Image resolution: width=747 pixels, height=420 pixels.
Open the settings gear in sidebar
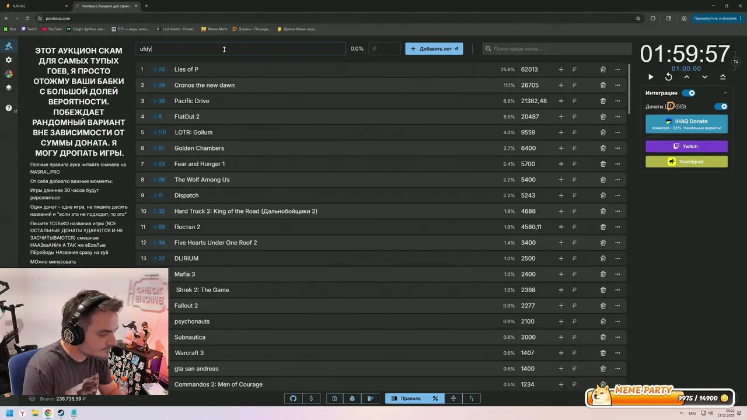[9, 60]
